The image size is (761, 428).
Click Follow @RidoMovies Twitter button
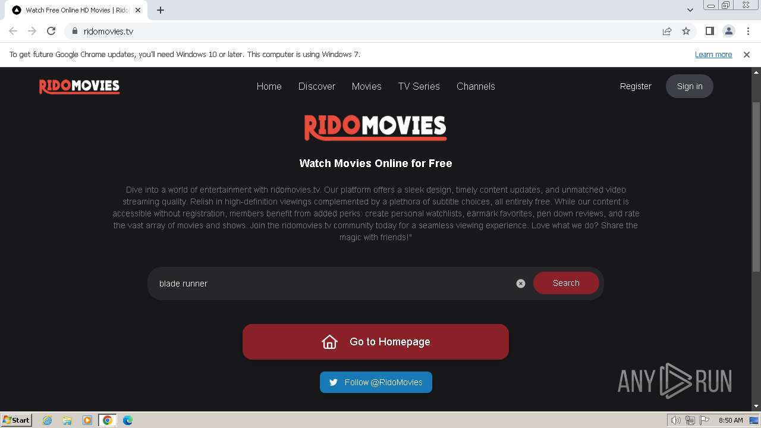(x=376, y=382)
